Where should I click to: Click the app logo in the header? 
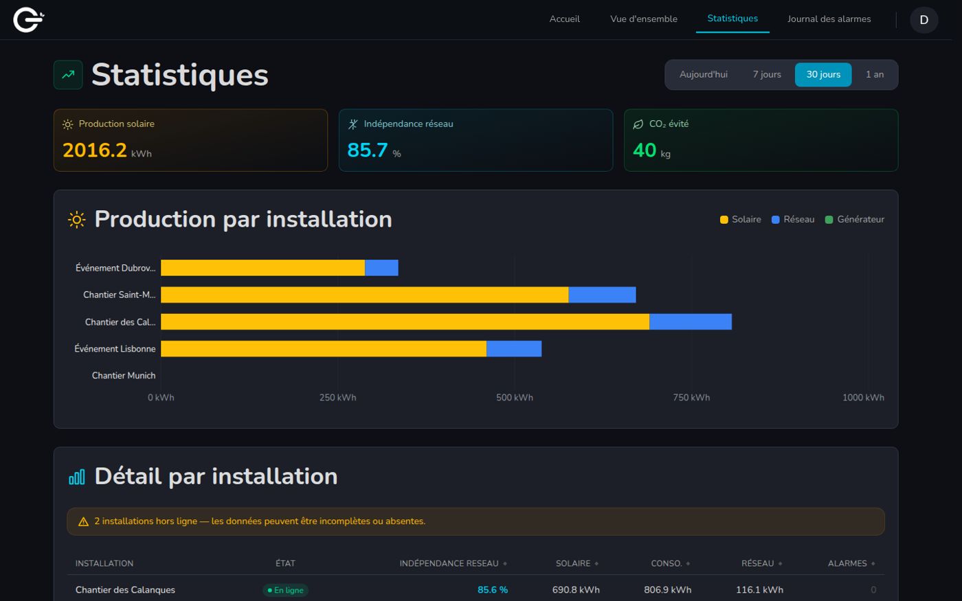pyautogui.click(x=28, y=19)
